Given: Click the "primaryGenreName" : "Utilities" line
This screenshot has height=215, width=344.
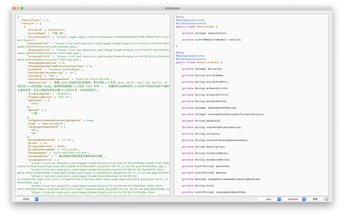Looking at the screenshot, I should click(x=53, y=150).
